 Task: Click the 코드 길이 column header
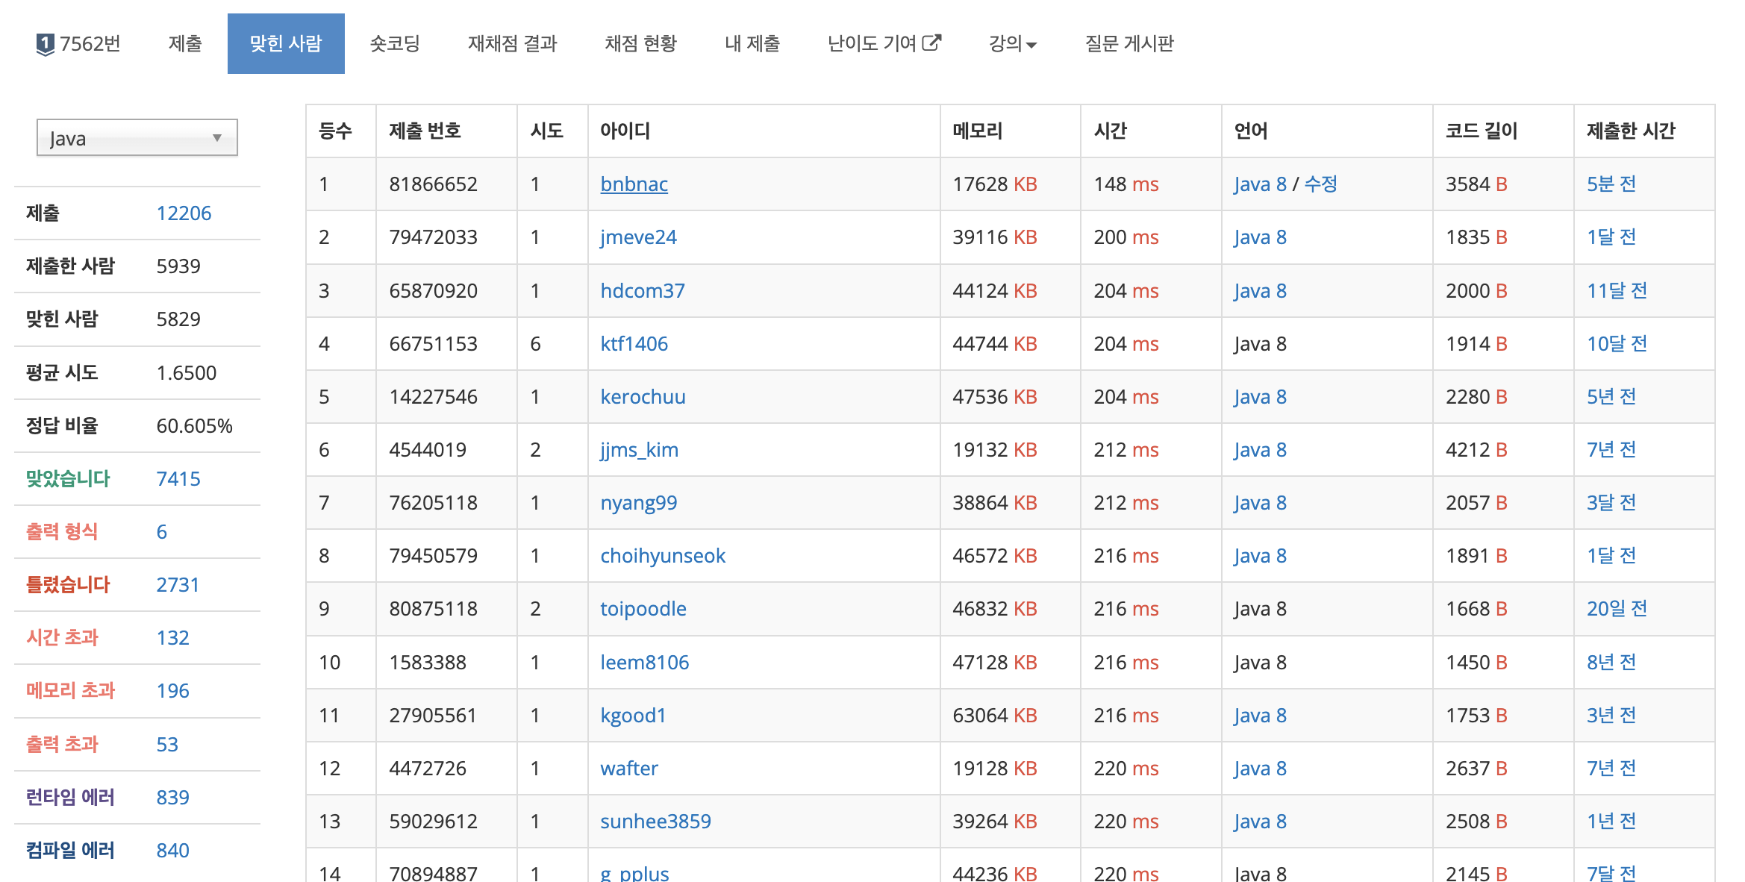pos(1482,131)
